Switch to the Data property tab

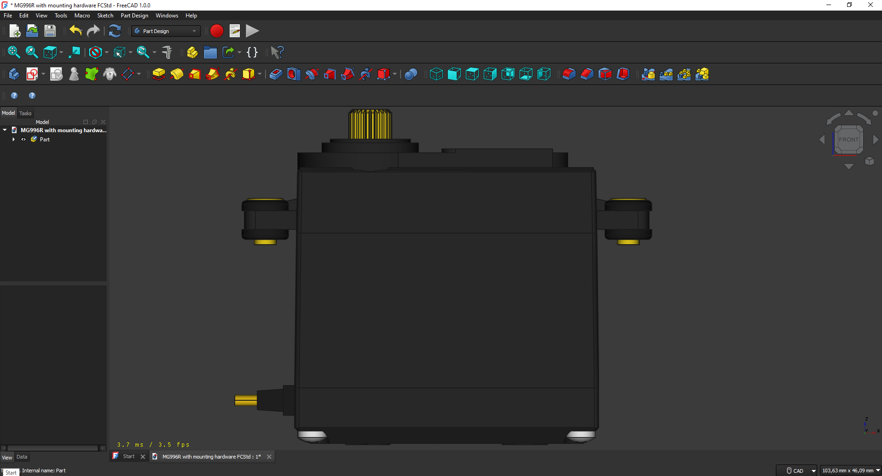[x=22, y=457]
